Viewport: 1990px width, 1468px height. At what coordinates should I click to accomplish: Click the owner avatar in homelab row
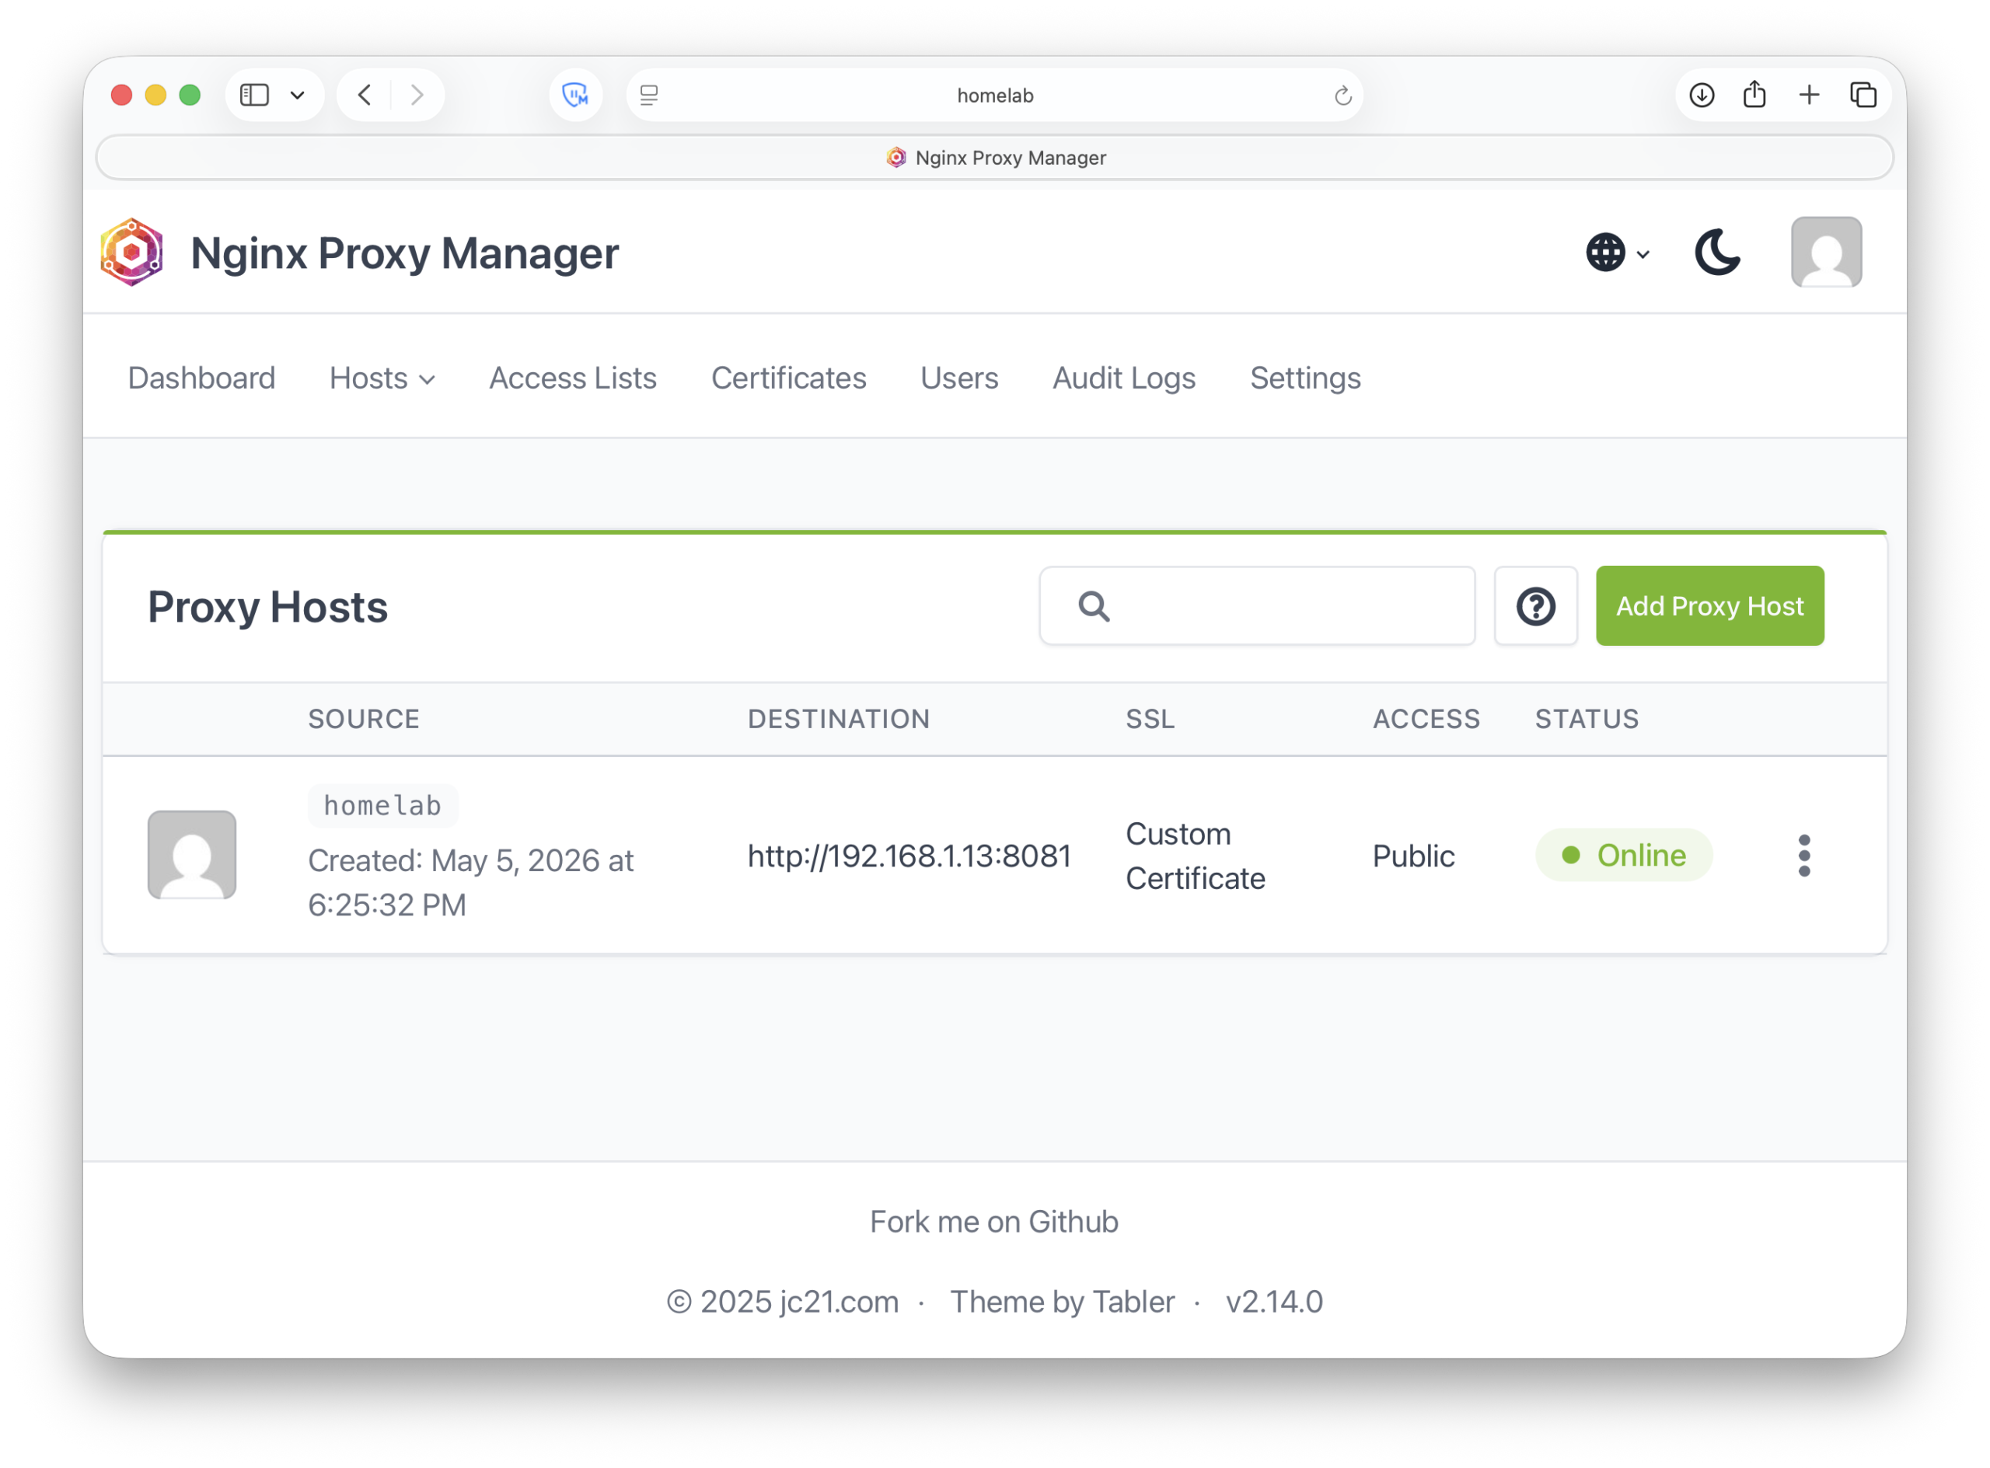(x=192, y=855)
